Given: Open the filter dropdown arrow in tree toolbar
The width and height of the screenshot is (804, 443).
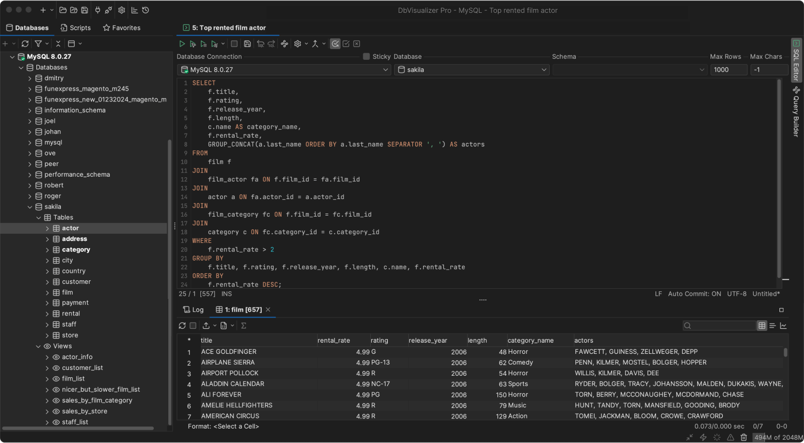Looking at the screenshot, I should pyautogui.click(x=47, y=44).
